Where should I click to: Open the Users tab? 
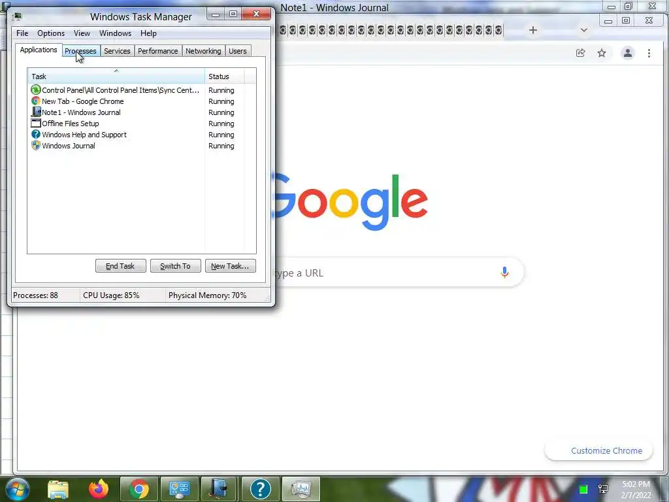[x=238, y=51]
